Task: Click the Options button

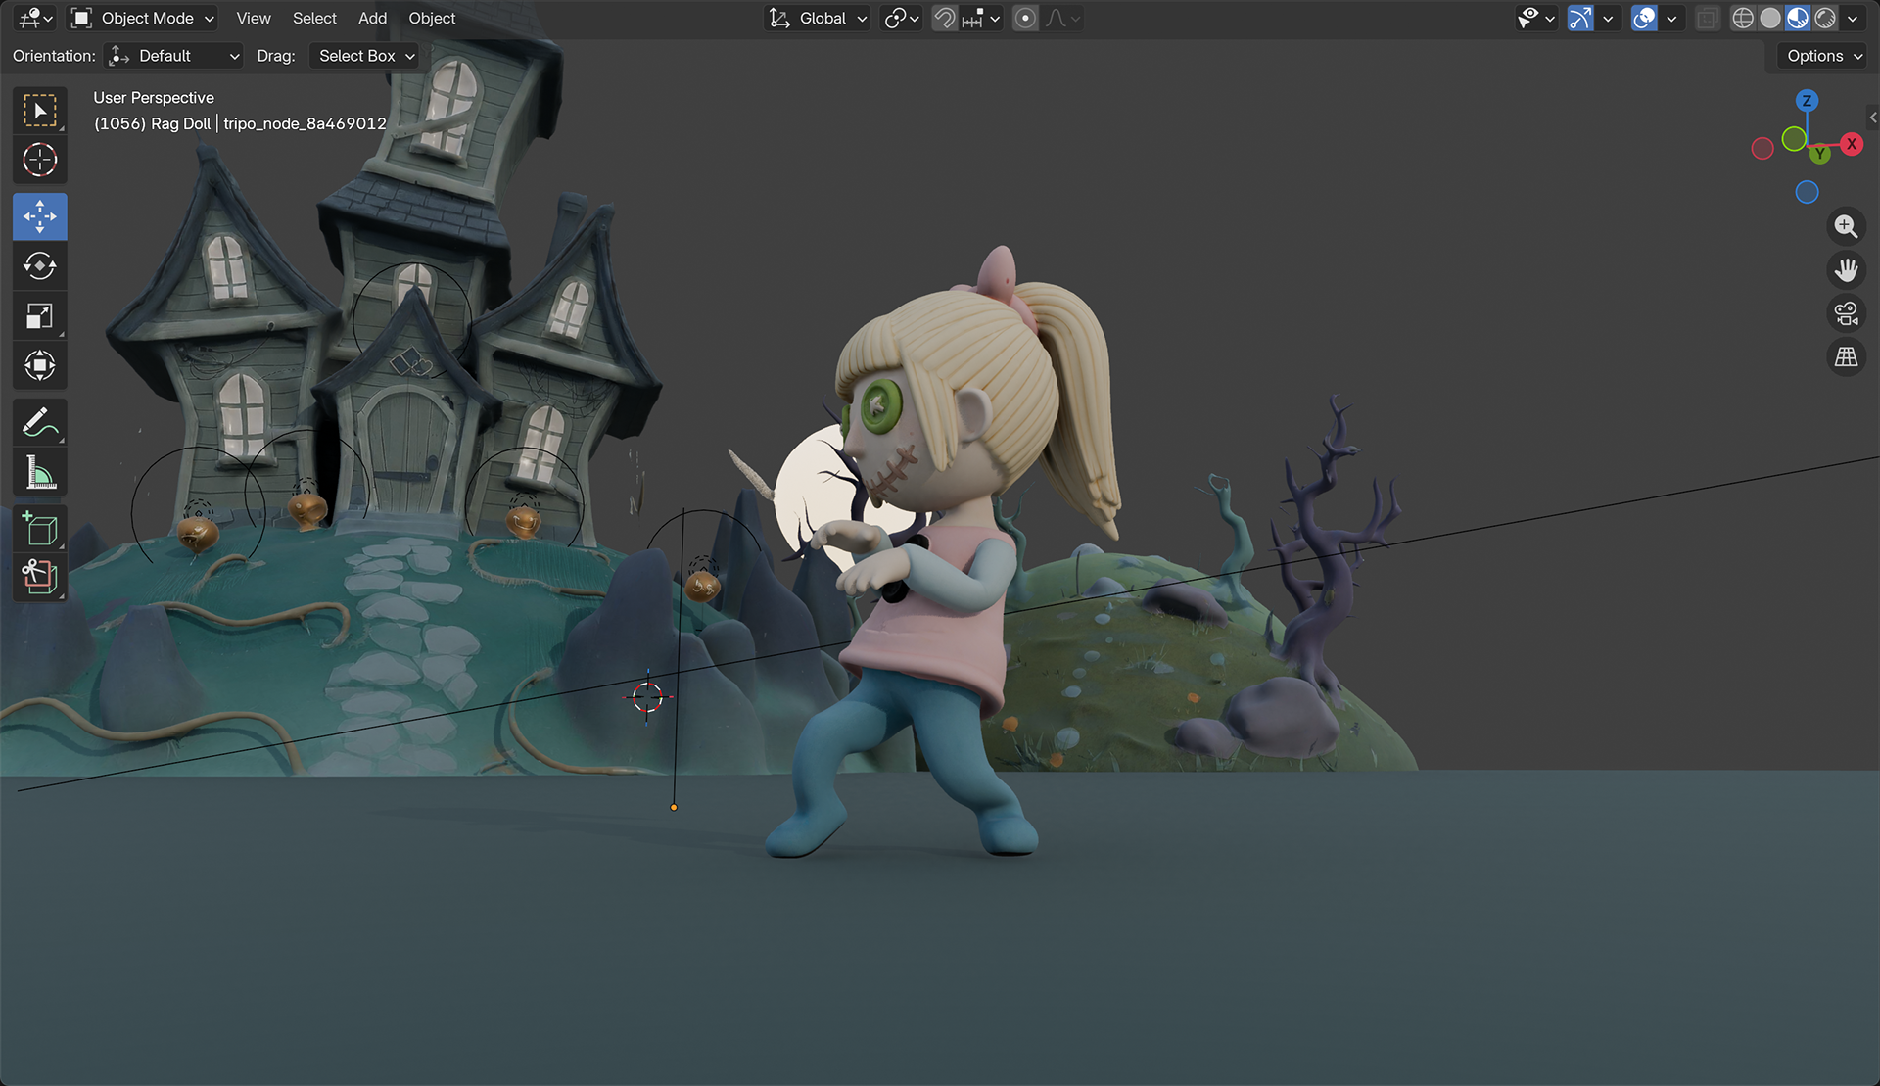Action: tap(1823, 56)
